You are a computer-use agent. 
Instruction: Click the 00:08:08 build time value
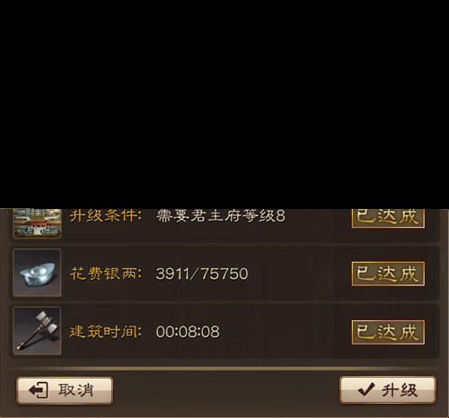188,332
